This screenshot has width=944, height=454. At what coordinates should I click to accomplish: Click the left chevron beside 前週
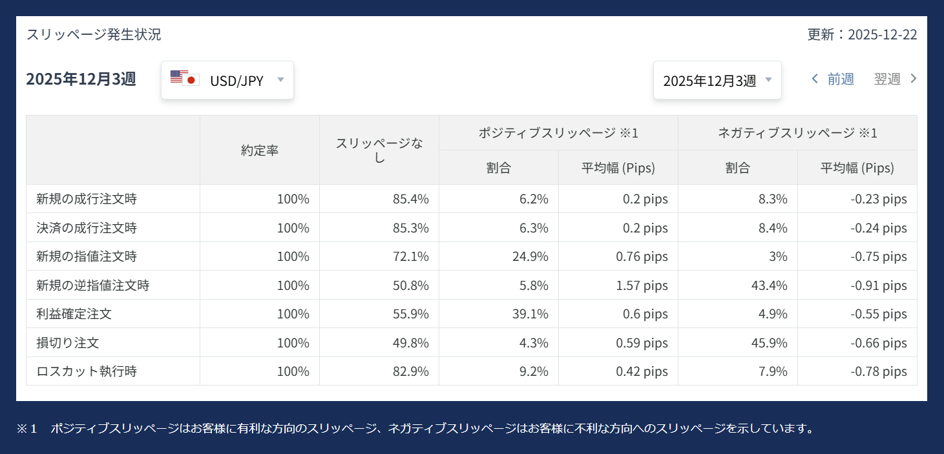815,78
